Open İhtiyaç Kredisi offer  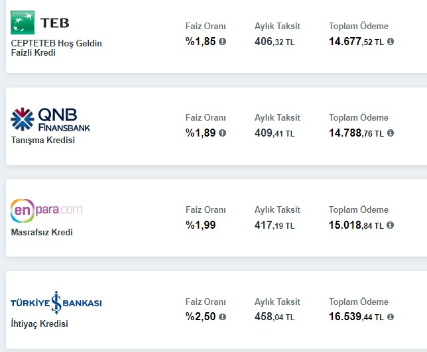pos(40,323)
